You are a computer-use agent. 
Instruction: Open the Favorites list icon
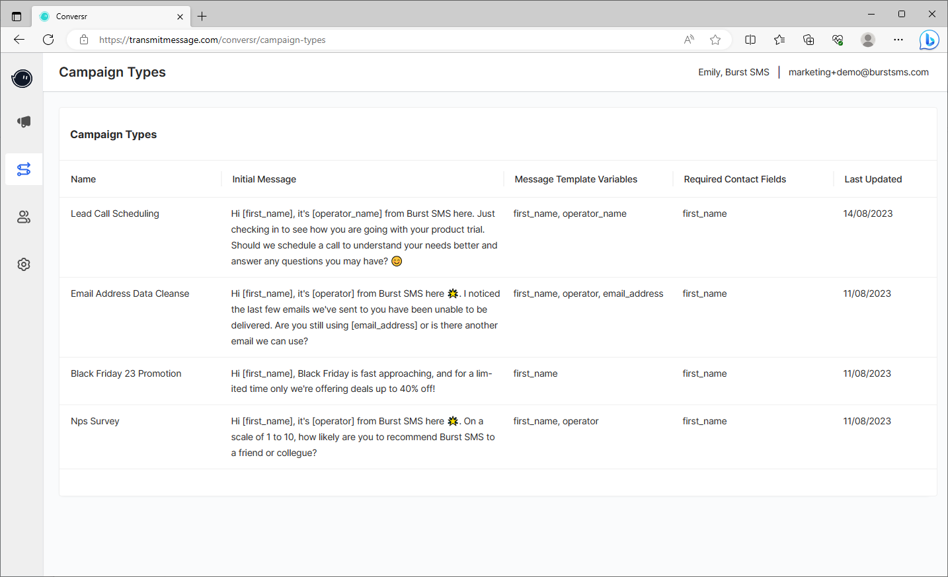pos(779,40)
